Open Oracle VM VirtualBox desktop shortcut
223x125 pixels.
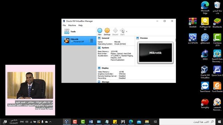click(205, 72)
